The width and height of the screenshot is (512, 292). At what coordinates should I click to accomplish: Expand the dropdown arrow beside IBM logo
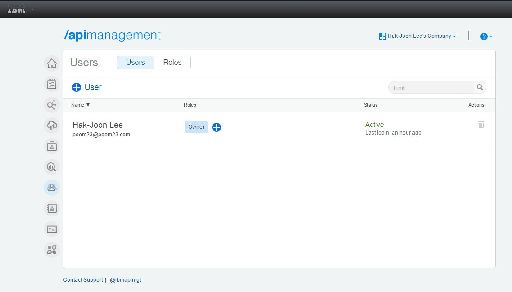pyautogui.click(x=32, y=9)
